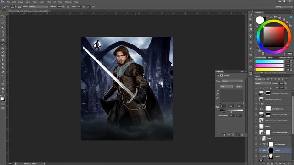Select the Horizontal Type tool
The image size is (294, 165).
click(x=3, y=76)
